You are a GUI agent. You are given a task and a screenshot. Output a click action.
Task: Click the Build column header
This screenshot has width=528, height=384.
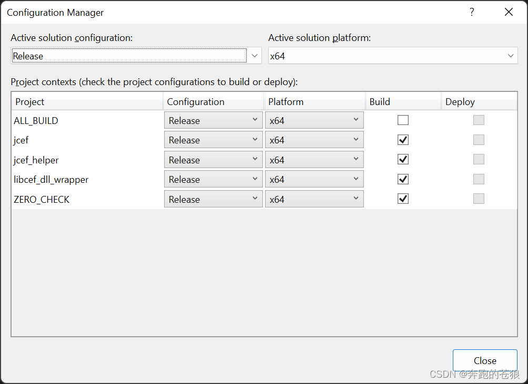point(402,102)
